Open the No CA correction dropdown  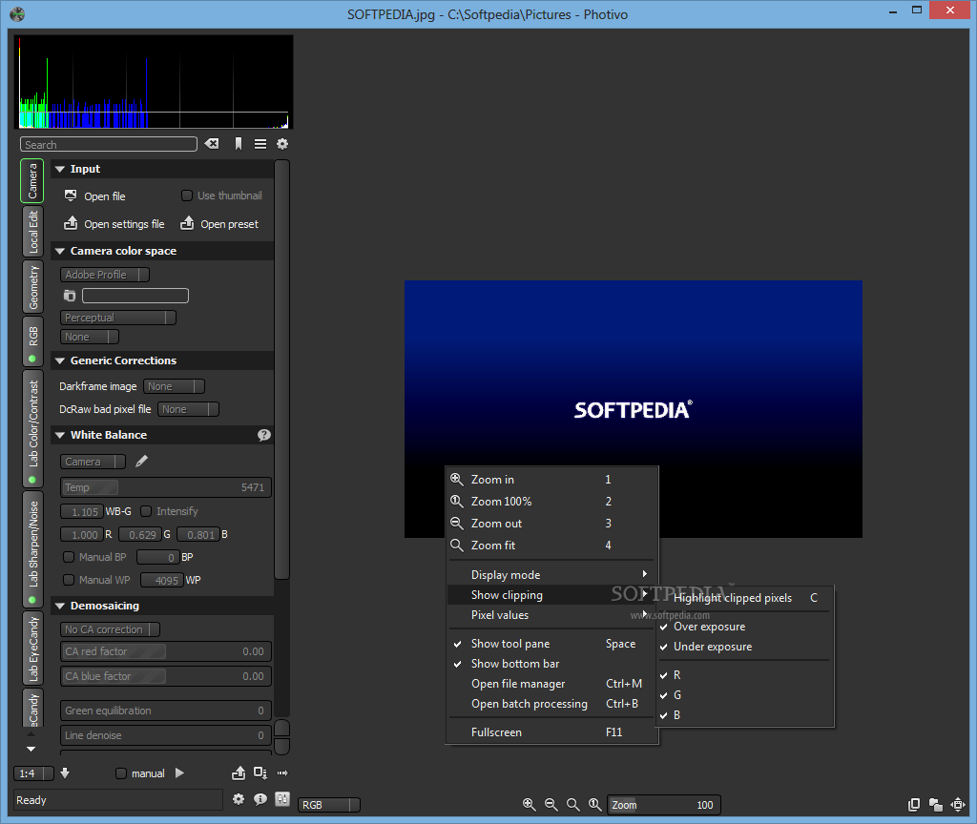tap(110, 629)
